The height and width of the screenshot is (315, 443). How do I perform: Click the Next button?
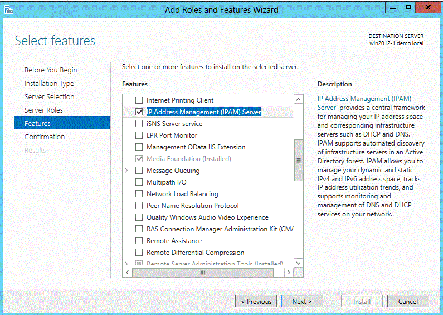click(x=301, y=301)
